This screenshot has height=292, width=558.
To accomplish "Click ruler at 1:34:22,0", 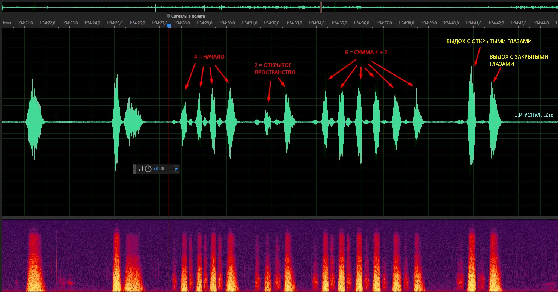I will (x=47, y=23).
